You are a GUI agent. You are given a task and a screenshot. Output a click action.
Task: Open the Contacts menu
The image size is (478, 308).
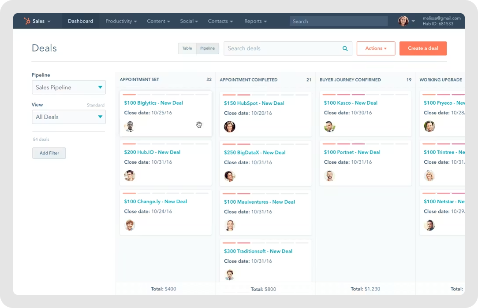[220, 21]
